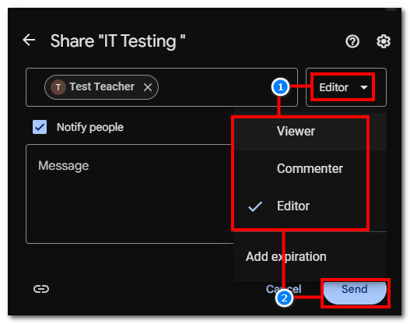Screen dimensions: 410x324
Task: Uncheck the Notify people checkbox
Action: coord(40,127)
